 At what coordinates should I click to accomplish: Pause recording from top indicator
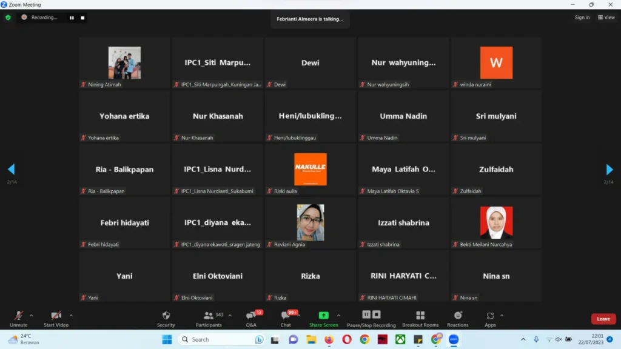coord(72,18)
